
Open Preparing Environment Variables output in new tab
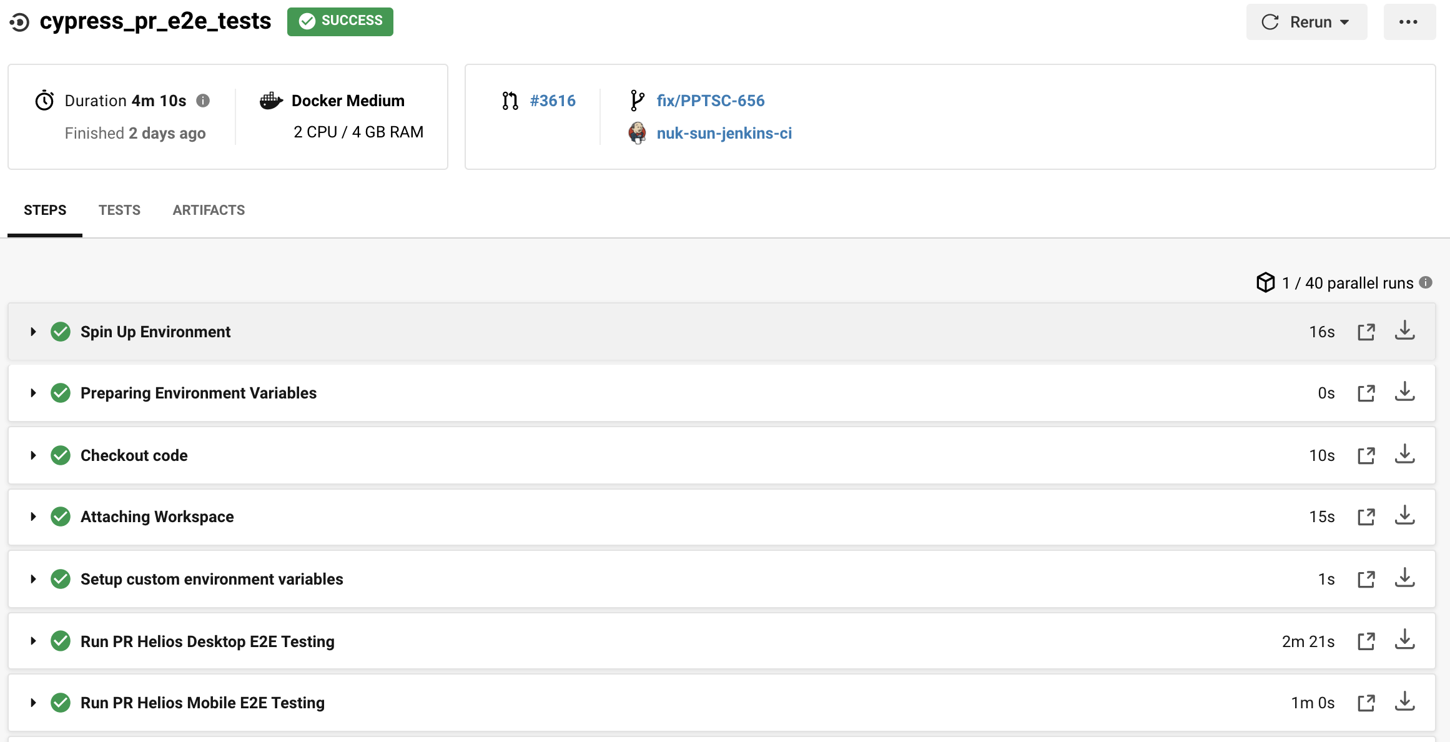[x=1366, y=393]
